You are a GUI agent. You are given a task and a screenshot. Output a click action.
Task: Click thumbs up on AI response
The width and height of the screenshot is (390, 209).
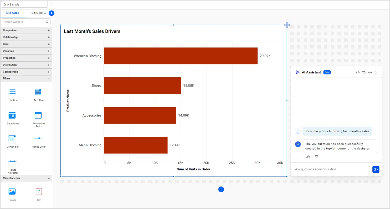pyautogui.click(x=308, y=157)
